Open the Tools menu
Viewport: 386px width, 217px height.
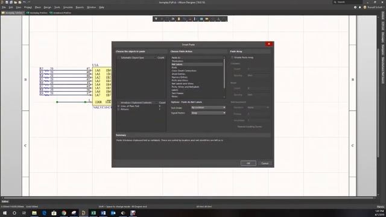tap(57, 7)
